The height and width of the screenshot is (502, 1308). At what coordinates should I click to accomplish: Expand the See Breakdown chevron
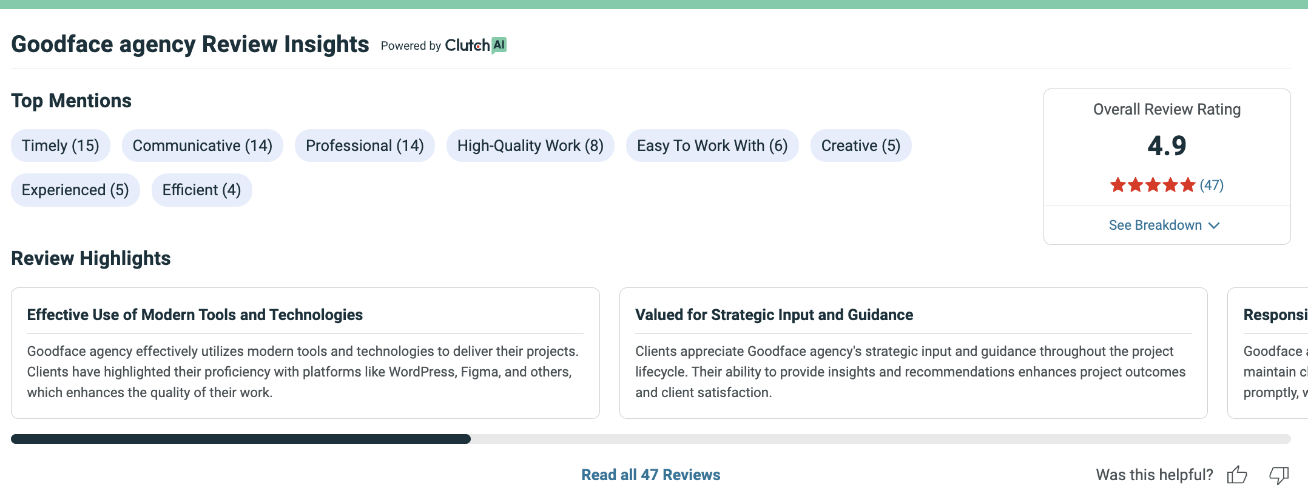click(1214, 226)
